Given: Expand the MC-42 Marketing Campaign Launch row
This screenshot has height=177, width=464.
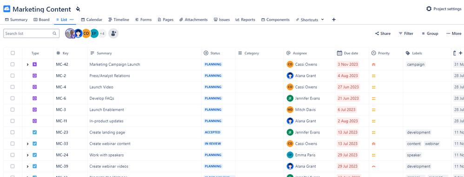Looking at the screenshot, I should 27,64.
